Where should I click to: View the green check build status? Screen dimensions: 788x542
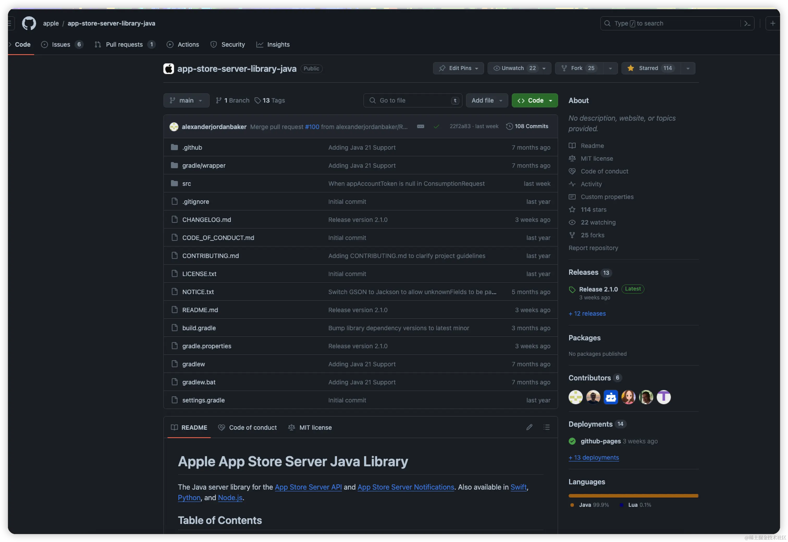(436, 126)
